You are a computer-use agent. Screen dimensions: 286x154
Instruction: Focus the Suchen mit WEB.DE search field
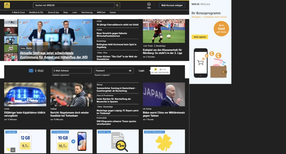(74, 5)
